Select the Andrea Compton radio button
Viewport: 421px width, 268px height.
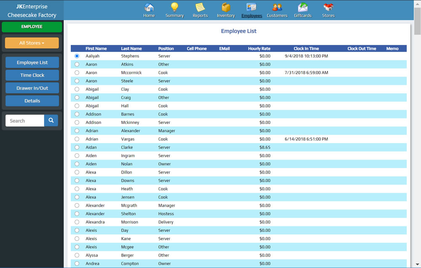[x=77, y=264]
